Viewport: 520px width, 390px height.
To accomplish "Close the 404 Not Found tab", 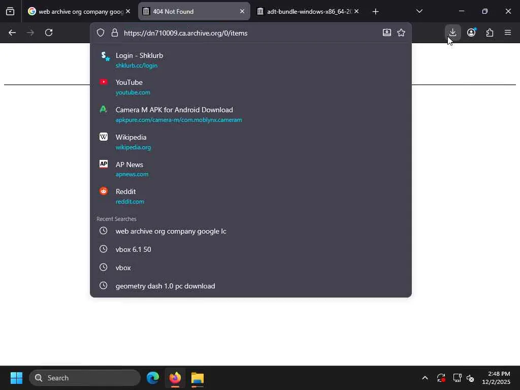I will [242, 11].
